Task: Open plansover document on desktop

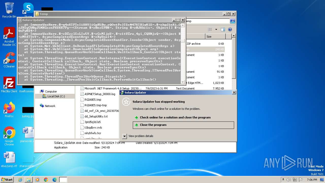Action: pyautogui.click(x=28, y=135)
